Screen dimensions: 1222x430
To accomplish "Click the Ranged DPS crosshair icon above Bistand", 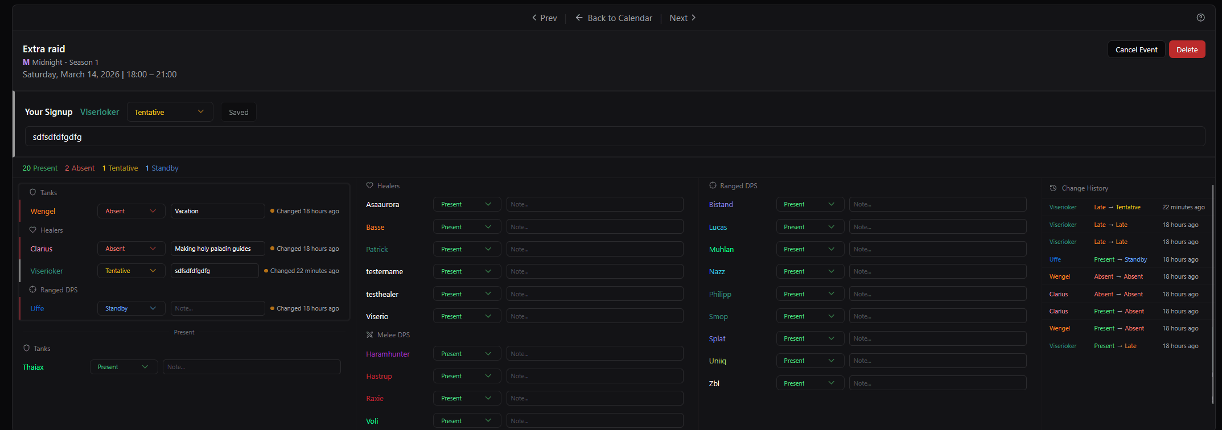I will pyautogui.click(x=713, y=185).
